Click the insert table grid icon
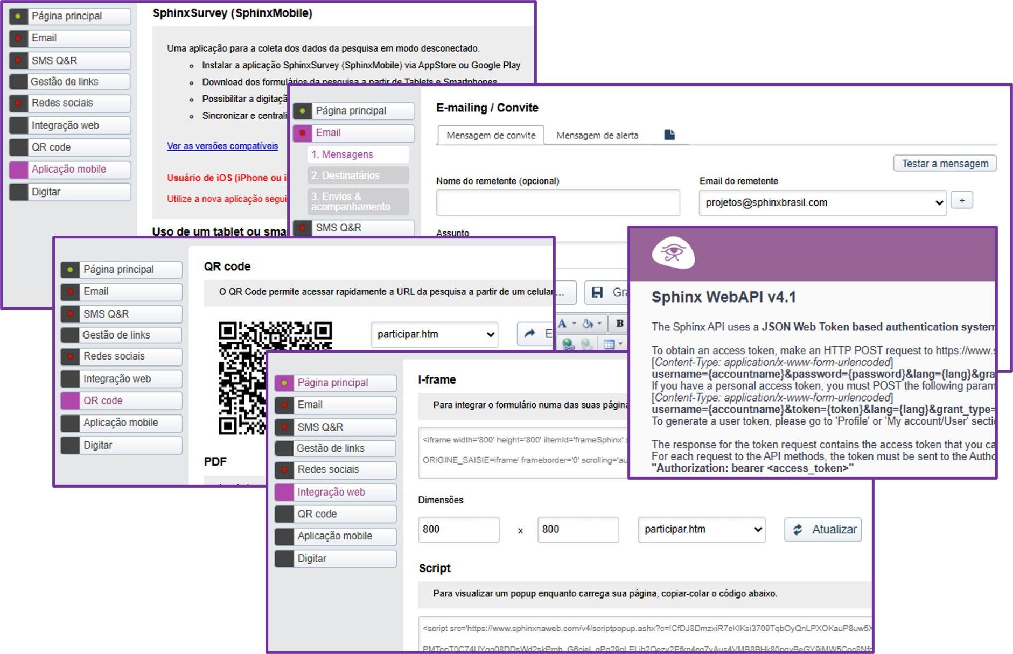1013x654 pixels. pyautogui.click(x=609, y=344)
